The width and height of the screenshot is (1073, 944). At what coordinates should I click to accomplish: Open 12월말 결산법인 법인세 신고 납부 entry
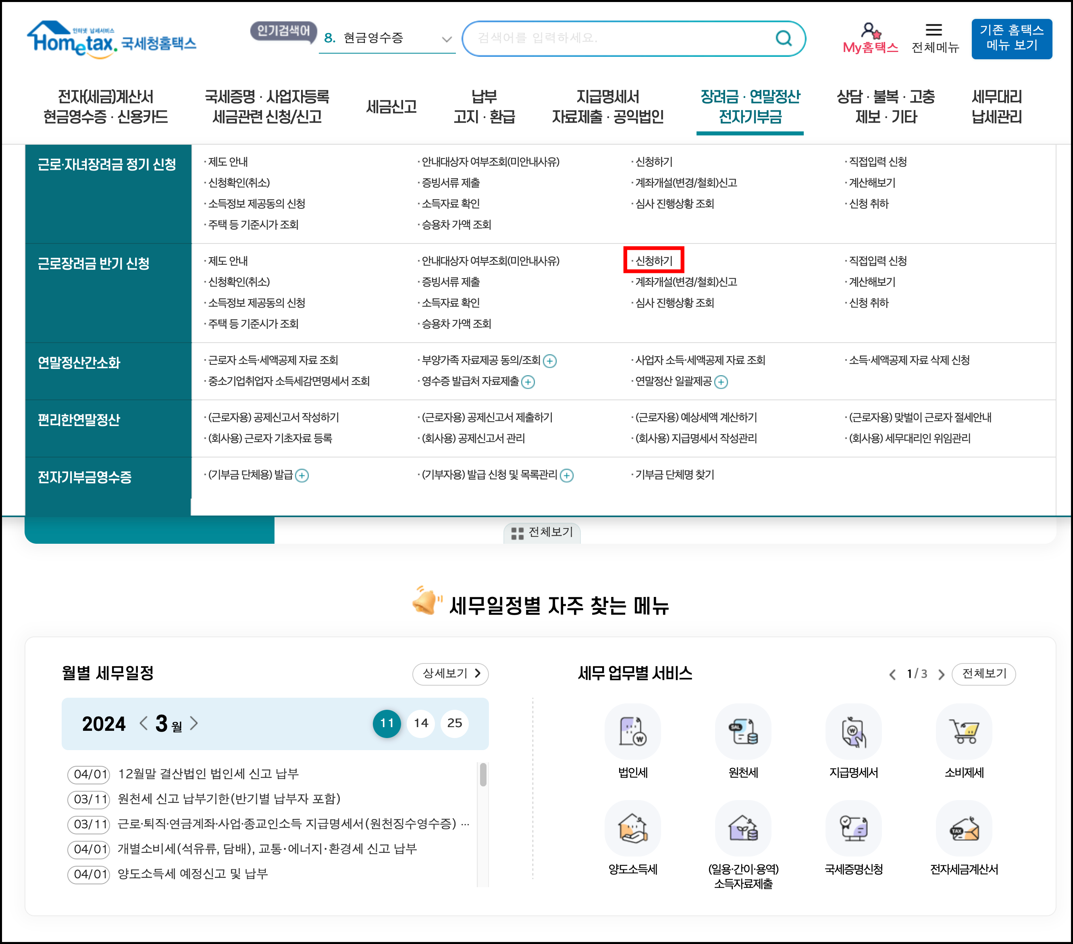[208, 774]
